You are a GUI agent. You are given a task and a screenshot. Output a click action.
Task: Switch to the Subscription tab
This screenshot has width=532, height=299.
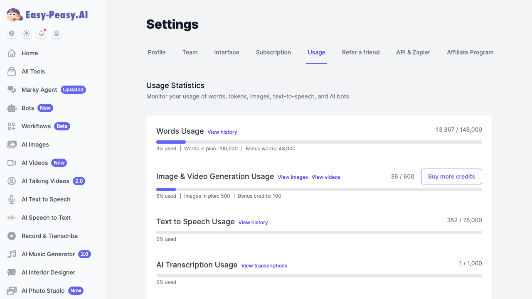(x=273, y=52)
